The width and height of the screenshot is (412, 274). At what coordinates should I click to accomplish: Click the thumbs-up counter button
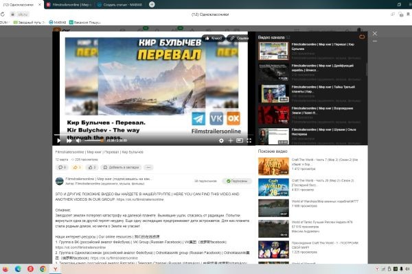[x=92, y=167]
